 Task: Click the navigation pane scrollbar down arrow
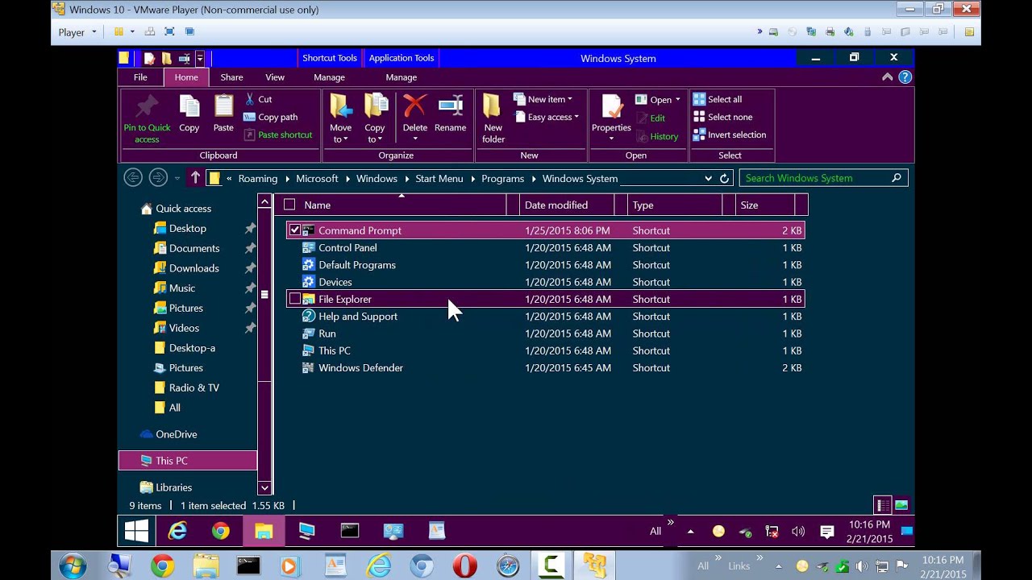click(x=264, y=487)
